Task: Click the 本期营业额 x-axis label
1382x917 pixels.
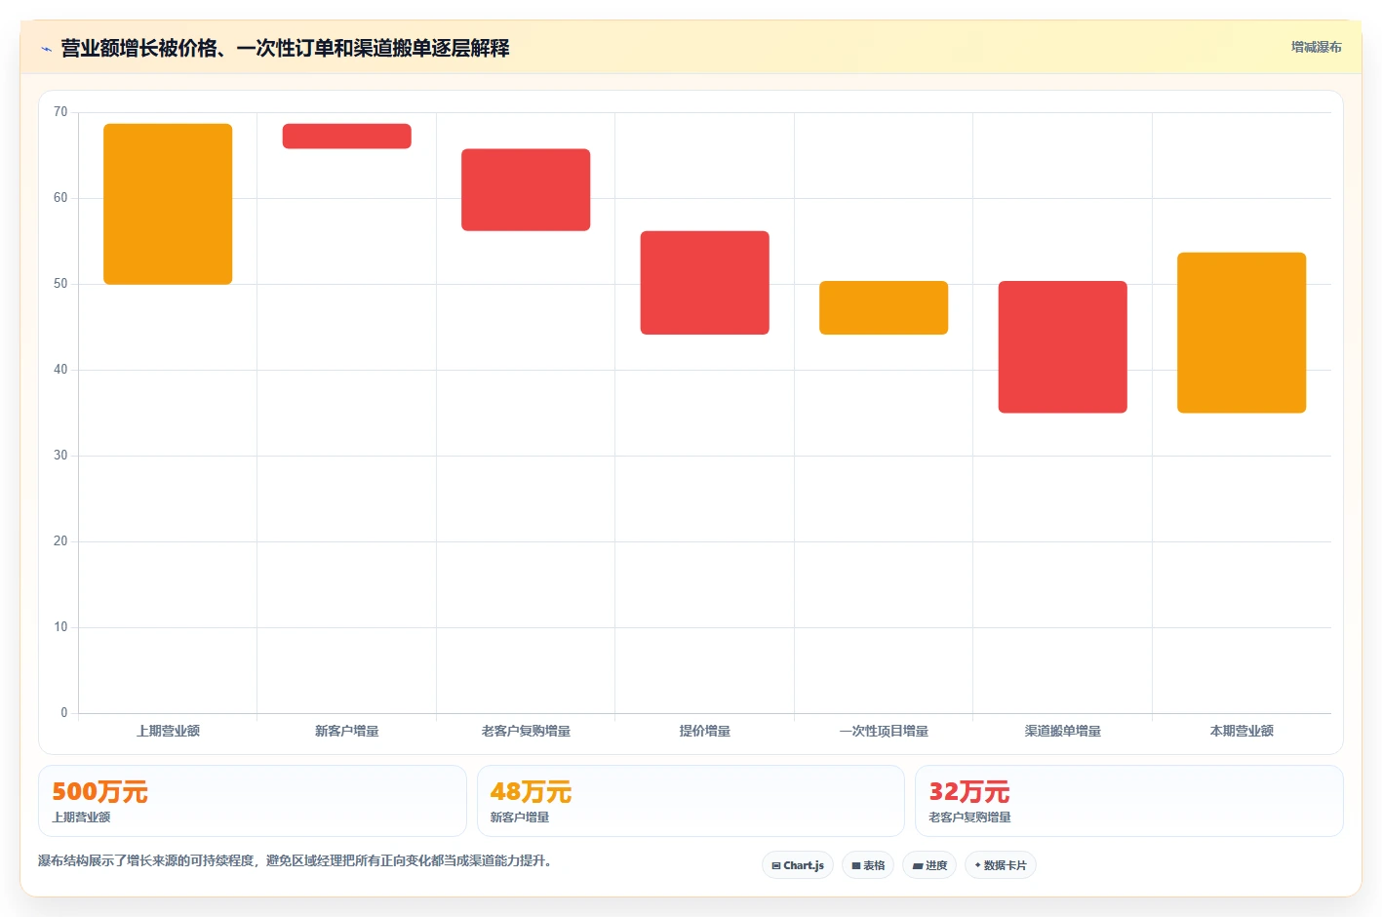Action: [1242, 731]
